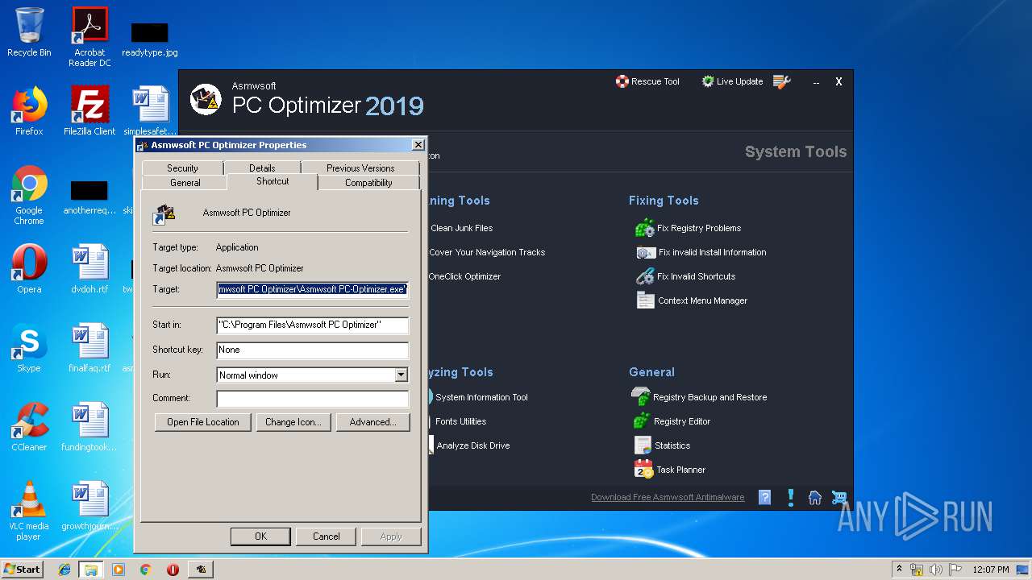Click the Target path field
This screenshot has height=580, width=1032.
click(313, 289)
